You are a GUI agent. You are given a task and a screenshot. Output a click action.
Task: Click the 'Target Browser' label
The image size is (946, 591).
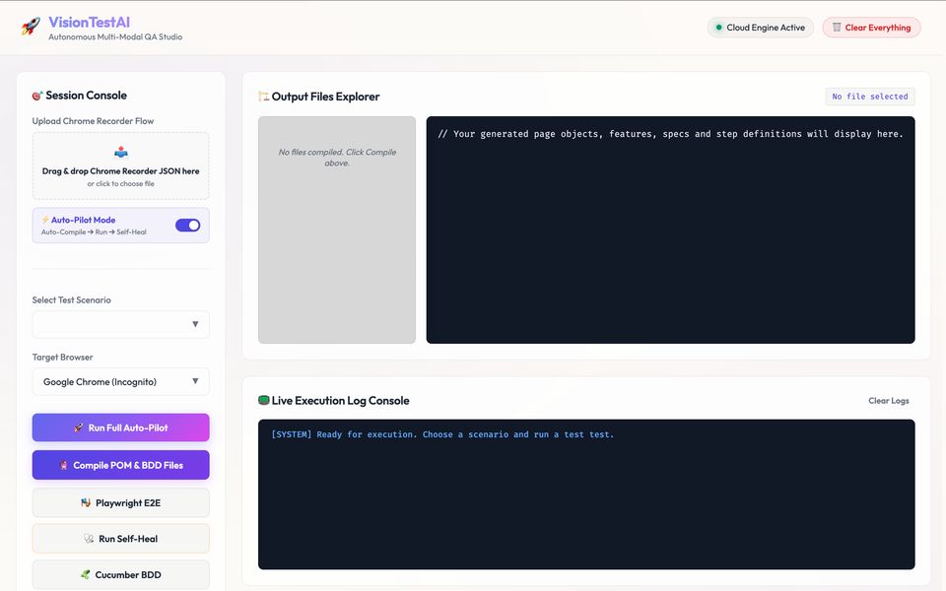(62, 357)
